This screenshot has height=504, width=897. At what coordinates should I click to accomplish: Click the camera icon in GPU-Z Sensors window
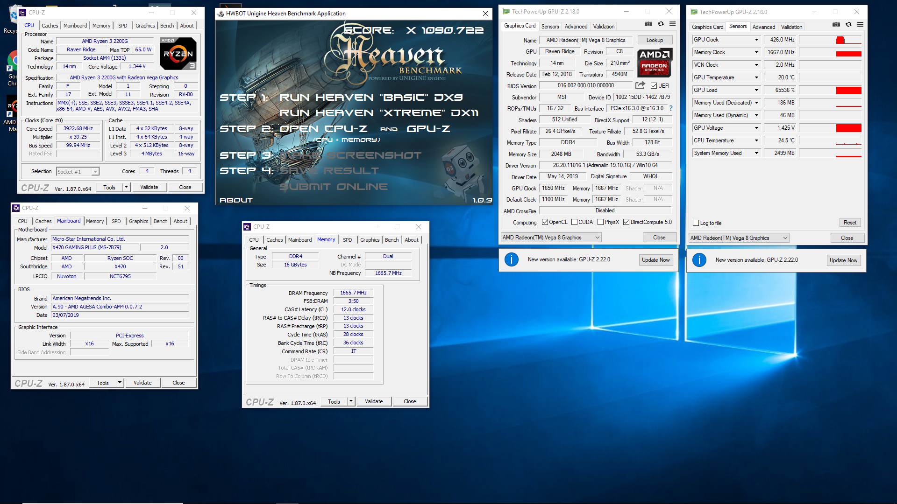pyautogui.click(x=836, y=25)
